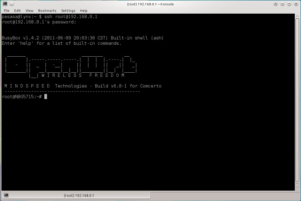The image size is (301, 201).
Task: Click the terminal icon on the bottom tab
Action: (x=6, y=195)
